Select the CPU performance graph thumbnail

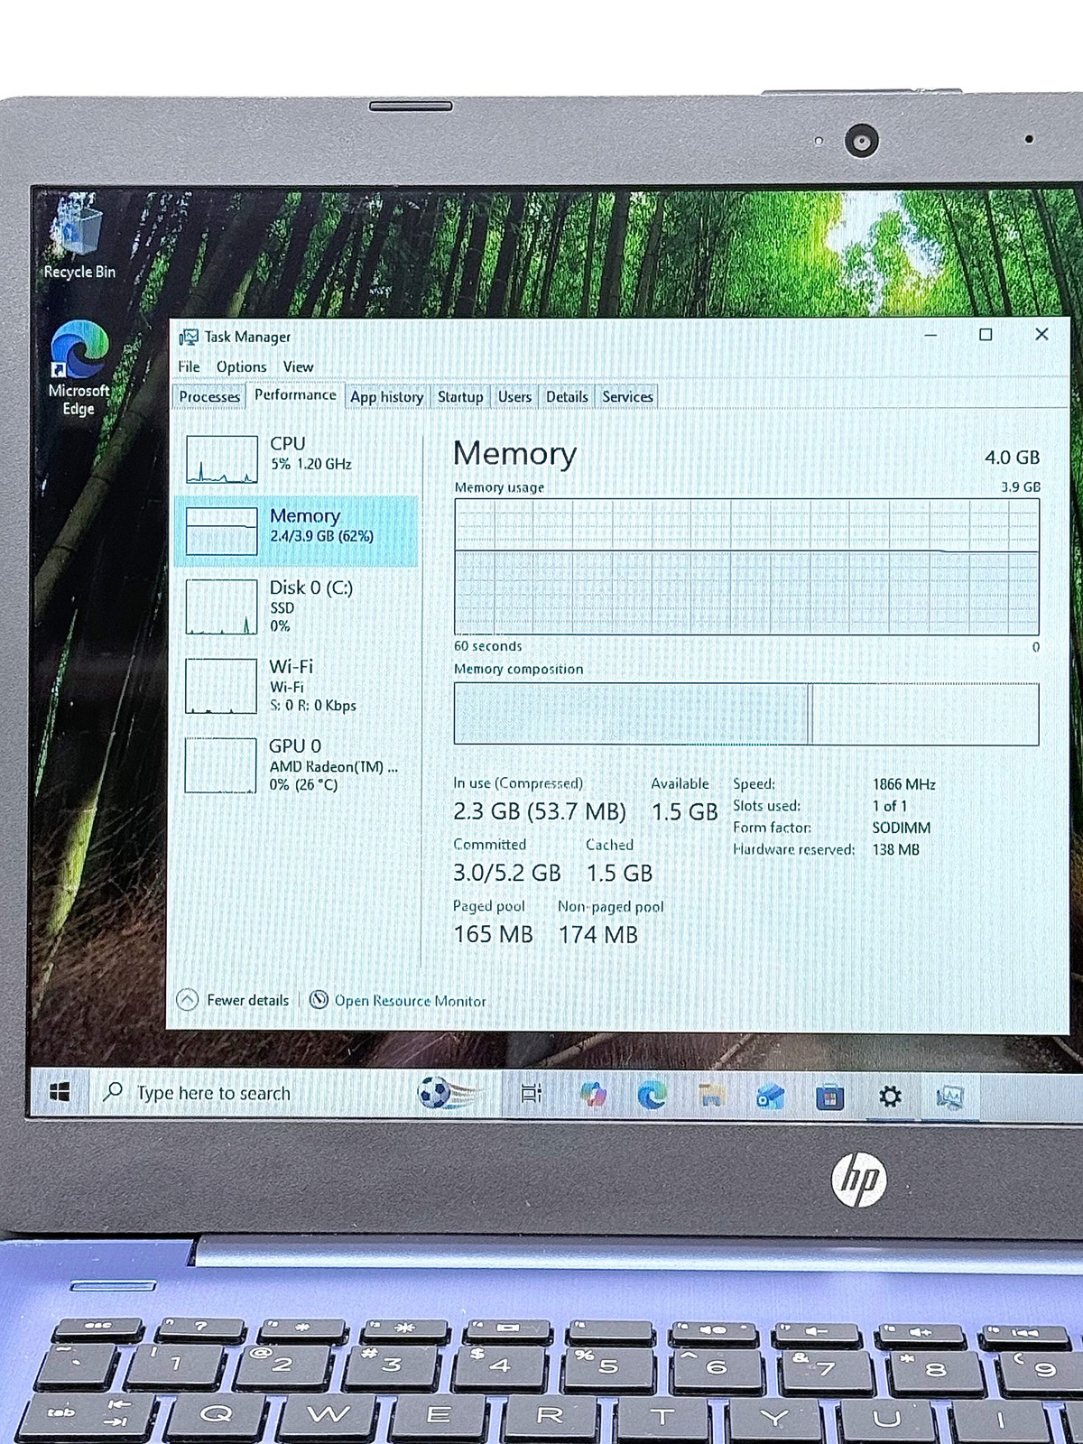(x=222, y=459)
